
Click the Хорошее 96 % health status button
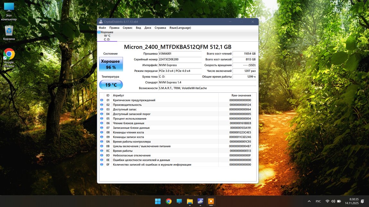pyautogui.click(x=111, y=64)
